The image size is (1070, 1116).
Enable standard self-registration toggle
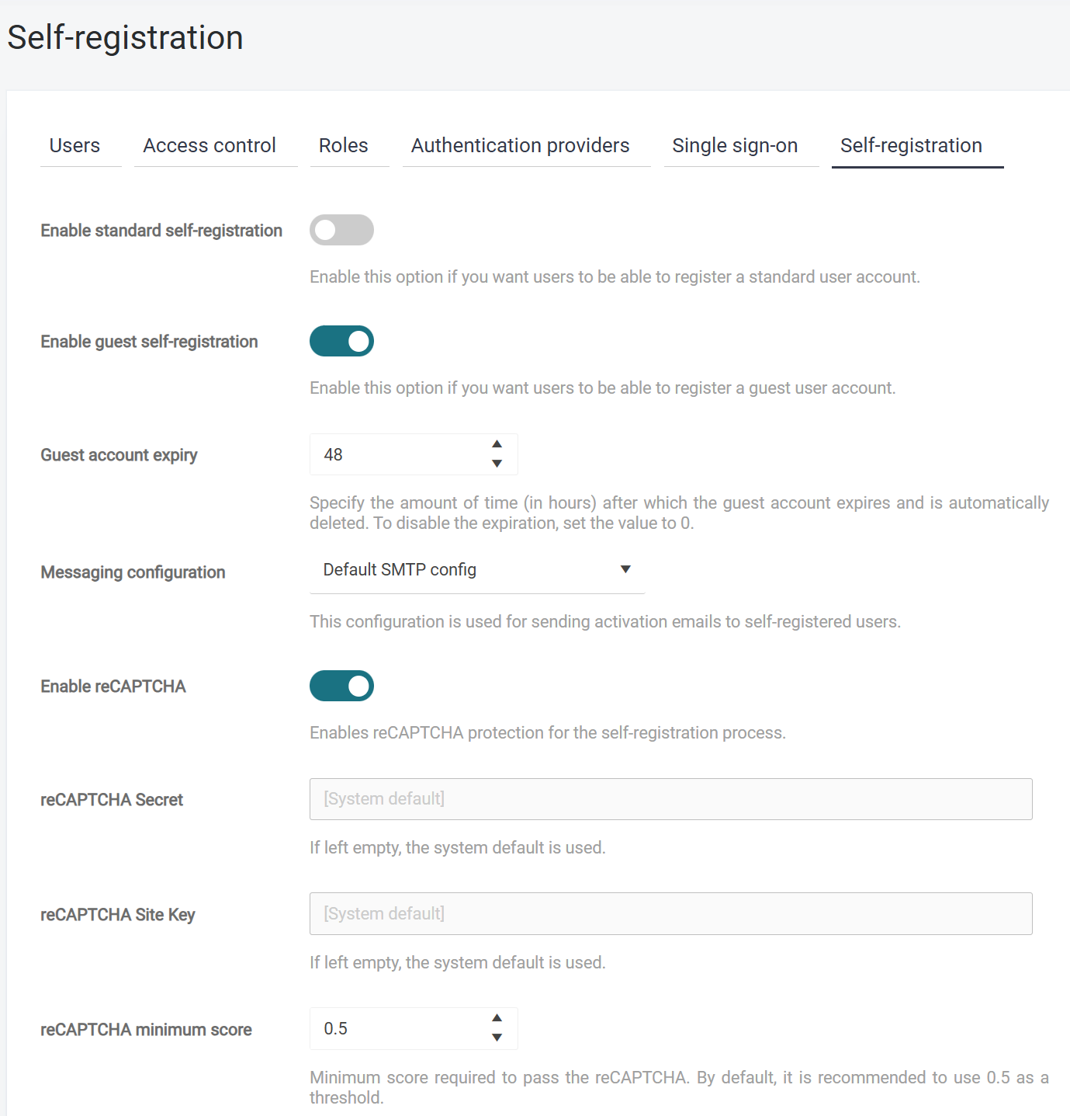(341, 230)
